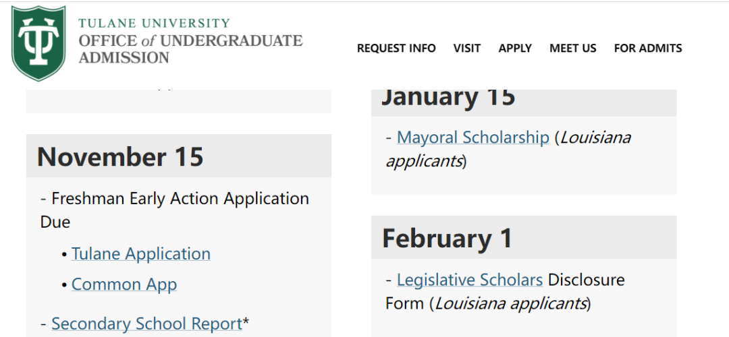
Task: Visit the Mayoral Scholarship link
Action: [x=473, y=137]
